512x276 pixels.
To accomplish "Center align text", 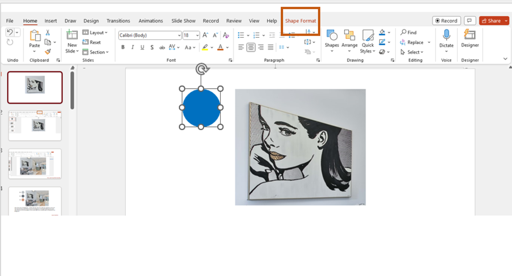I will coord(251,47).
